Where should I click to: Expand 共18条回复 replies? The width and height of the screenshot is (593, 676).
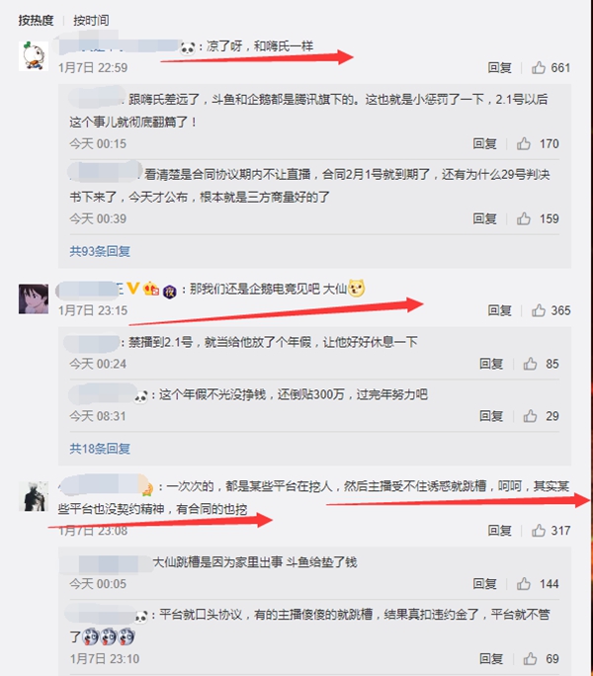coord(100,449)
